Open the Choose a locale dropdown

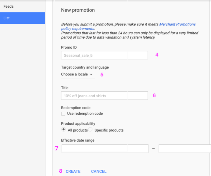[x=78, y=74]
